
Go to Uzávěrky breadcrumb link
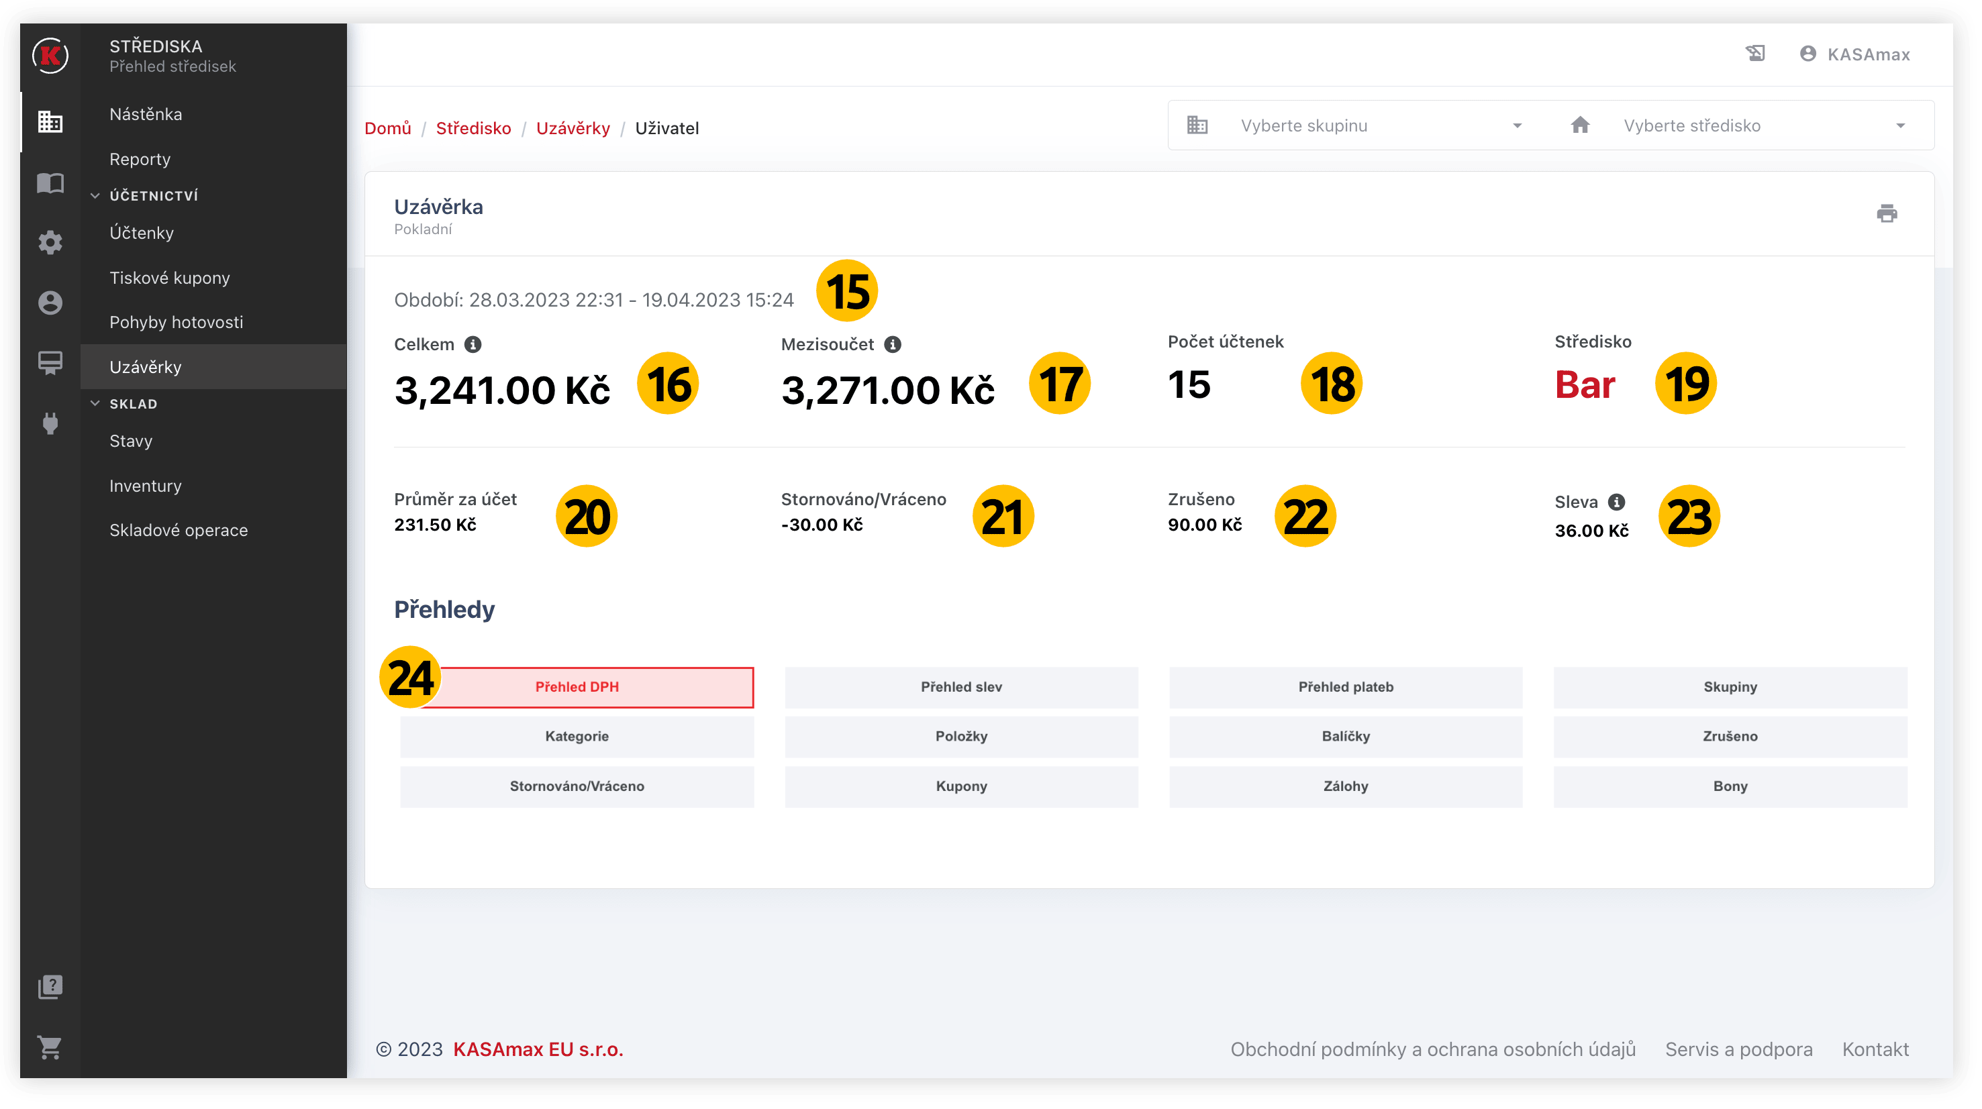(573, 128)
